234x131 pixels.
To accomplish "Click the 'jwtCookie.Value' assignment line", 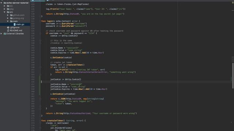I will 68,87.
